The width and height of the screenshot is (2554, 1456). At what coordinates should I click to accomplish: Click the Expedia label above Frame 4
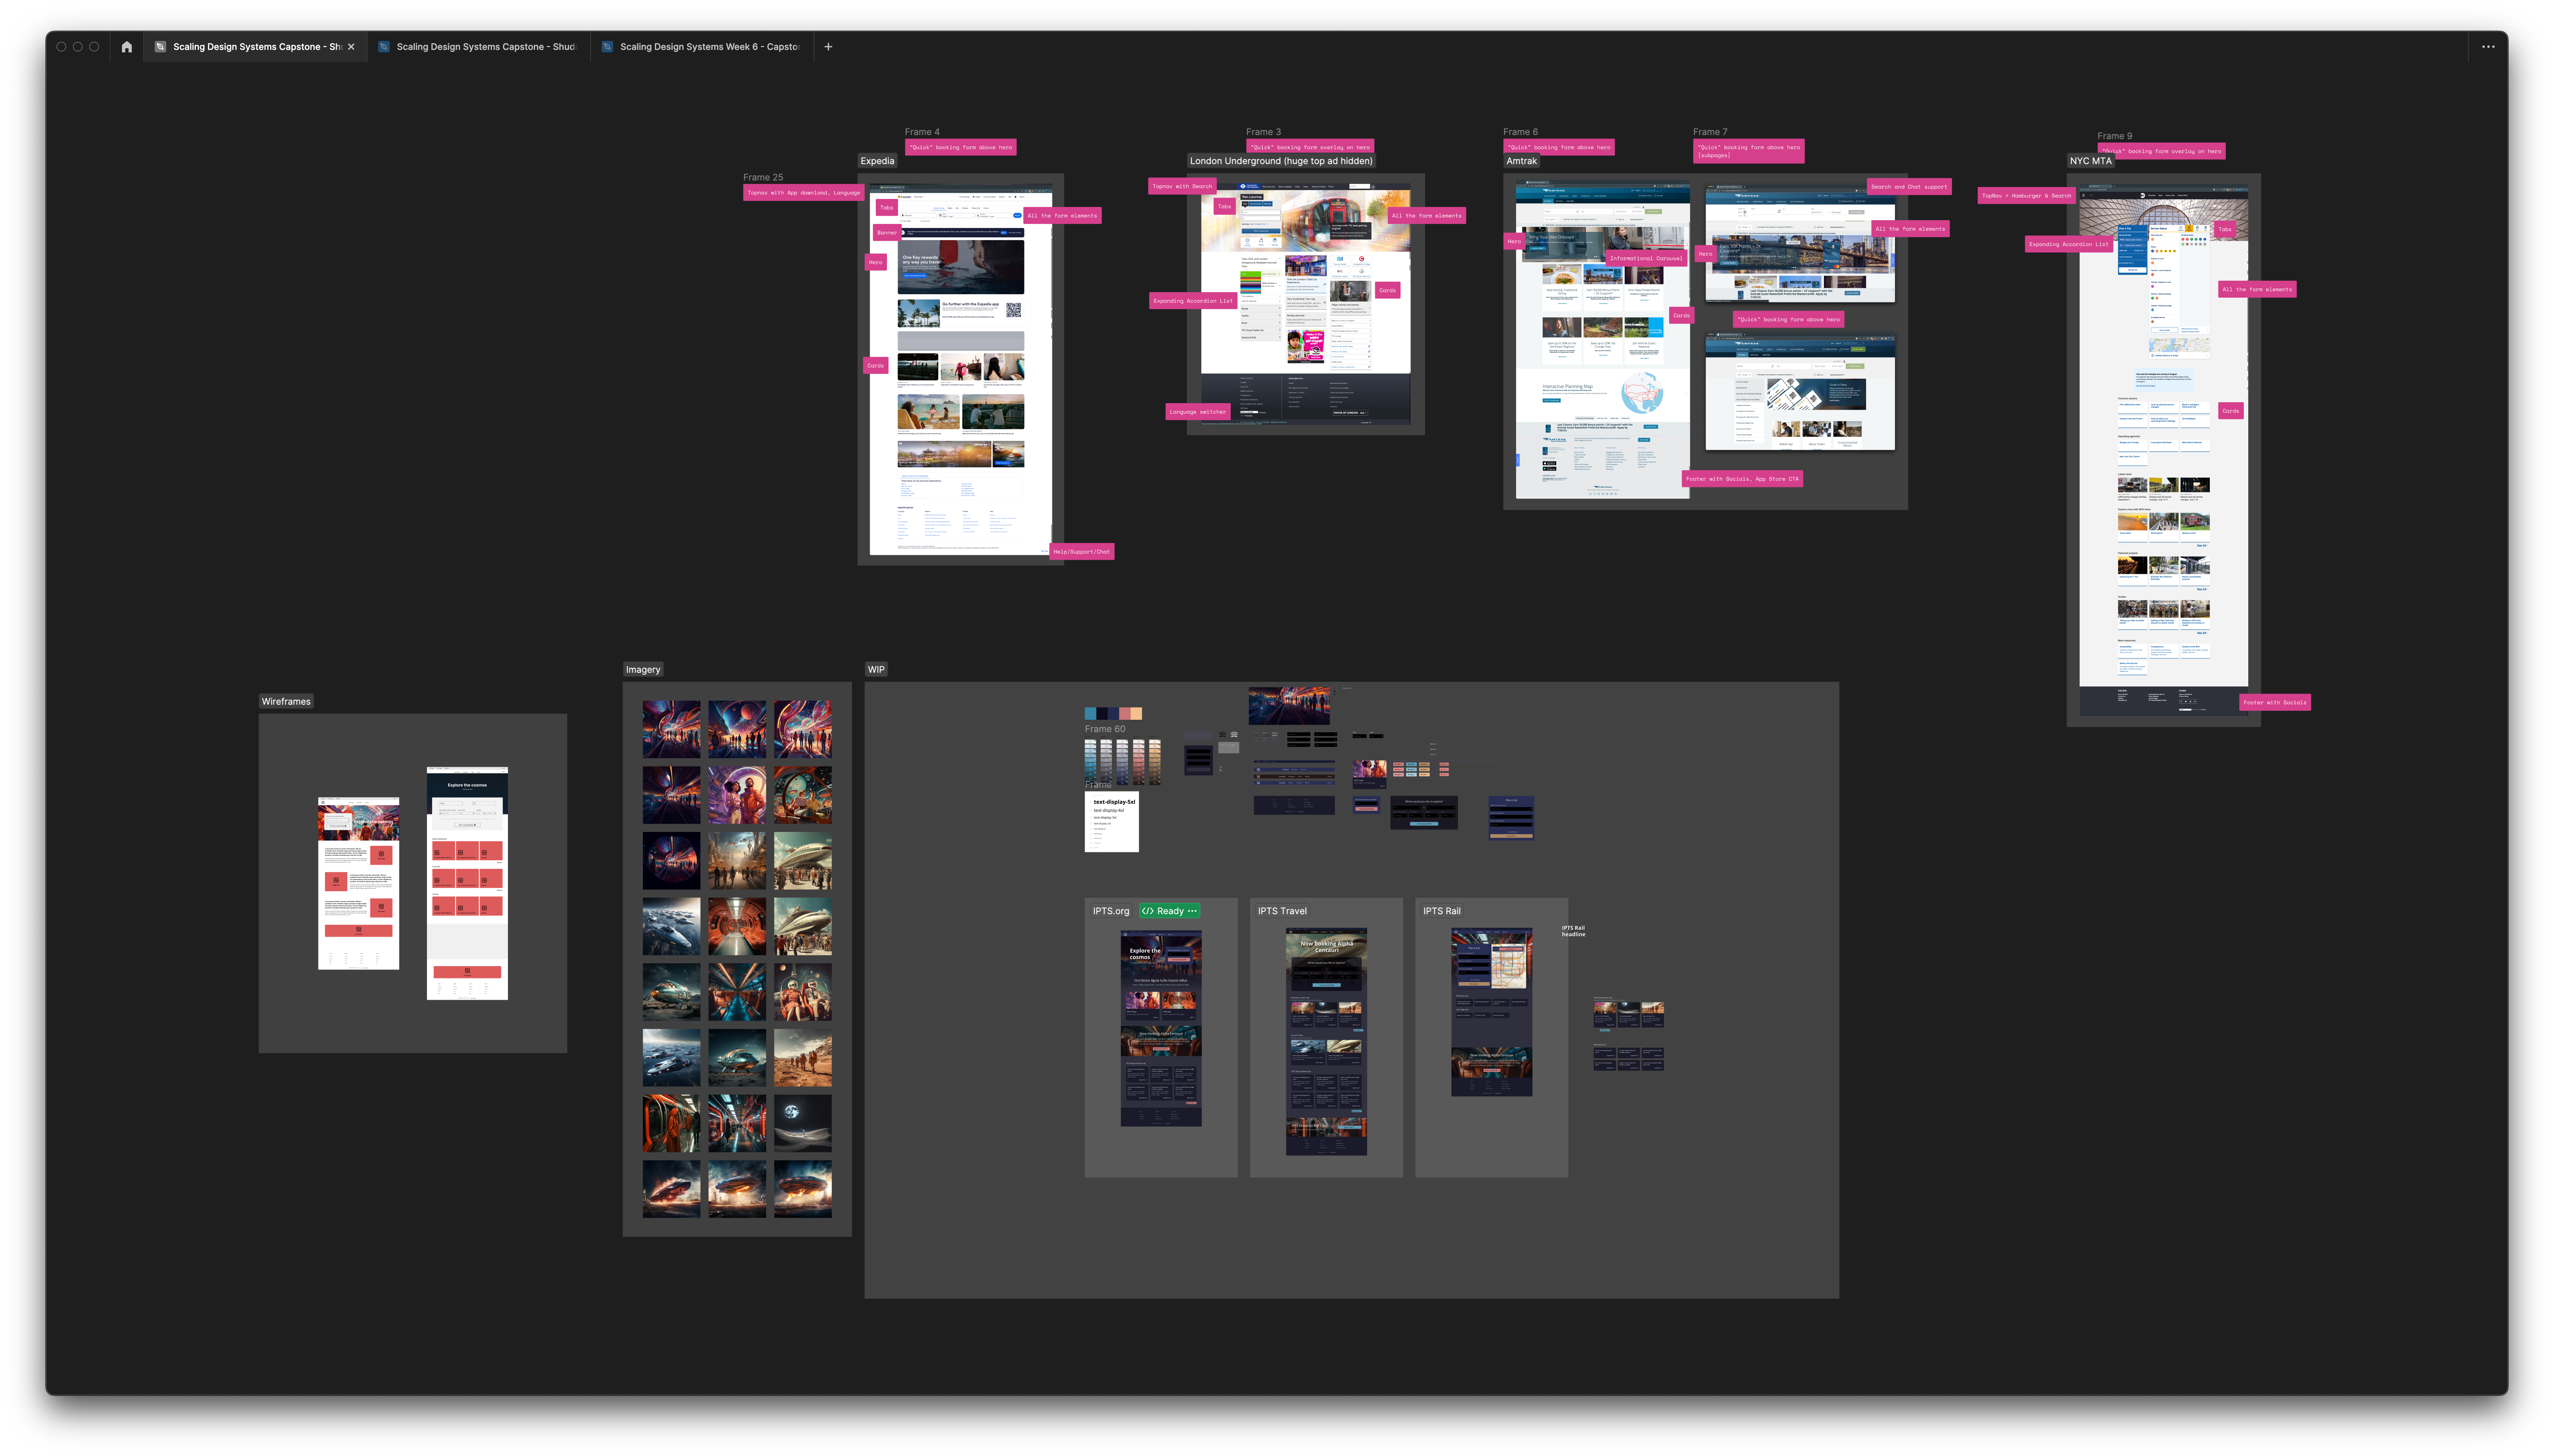pyautogui.click(x=877, y=161)
